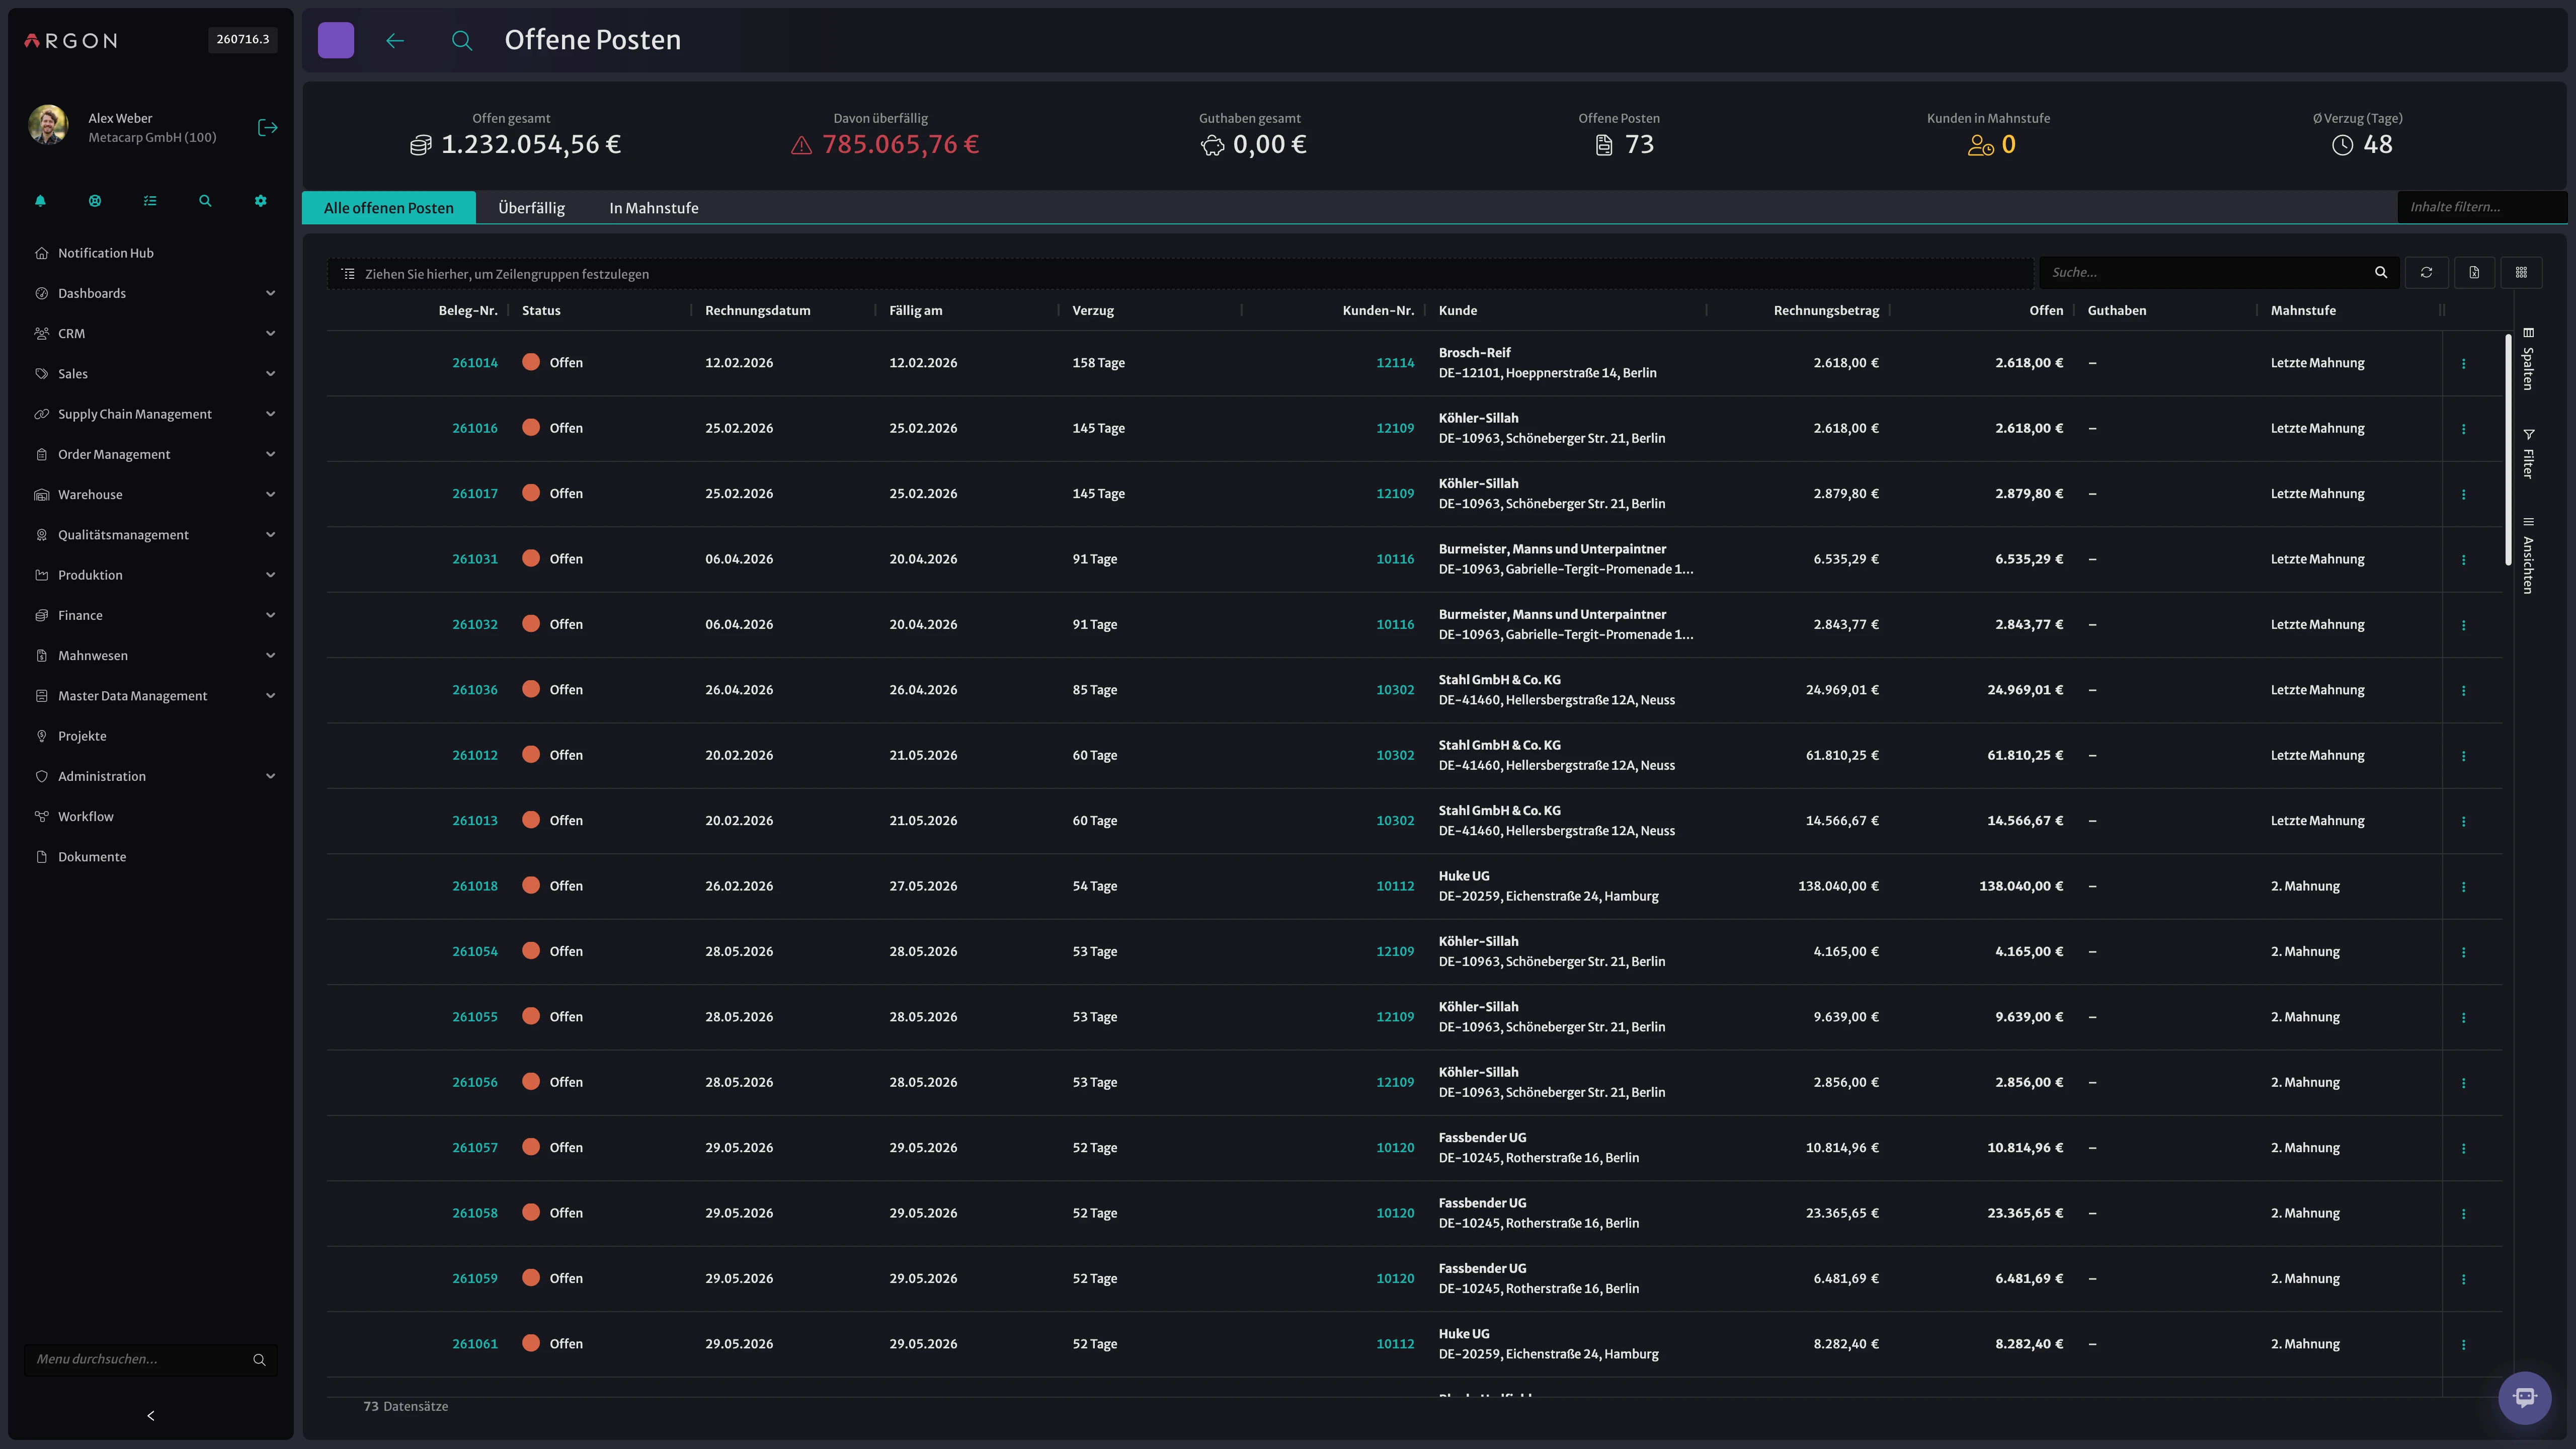Open the Filter side panel
The width and height of the screenshot is (2576, 1449).
pos(2528,454)
